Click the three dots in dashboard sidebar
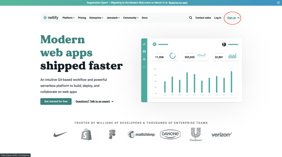The height and width of the screenshot is (157, 282). [x=144, y=67]
